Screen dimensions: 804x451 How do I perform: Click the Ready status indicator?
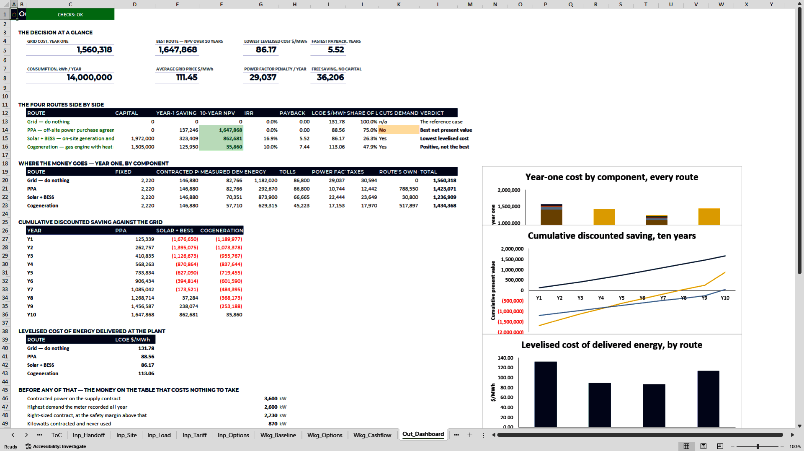[x=11, y=446]
